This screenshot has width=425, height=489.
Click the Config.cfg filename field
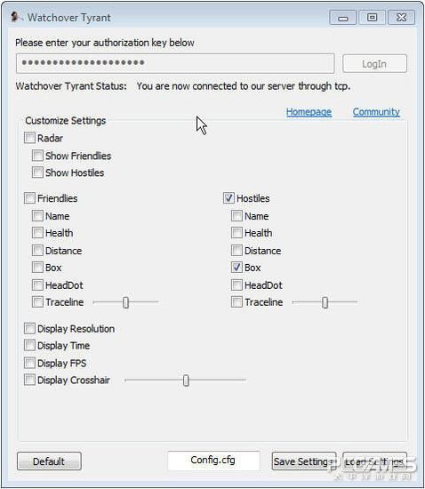click(213, 461)
